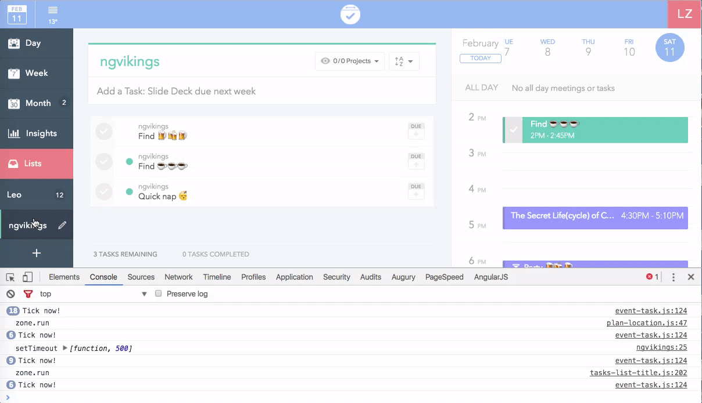Switch to the Application tab

(x=295, y=277)
